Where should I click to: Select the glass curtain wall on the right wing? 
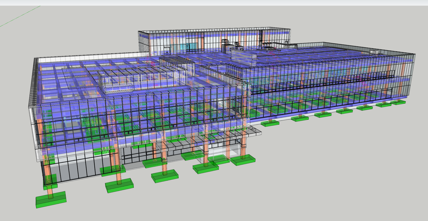(x=321, y=80)
